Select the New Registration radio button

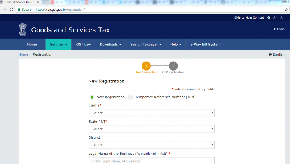coord(92,97)
